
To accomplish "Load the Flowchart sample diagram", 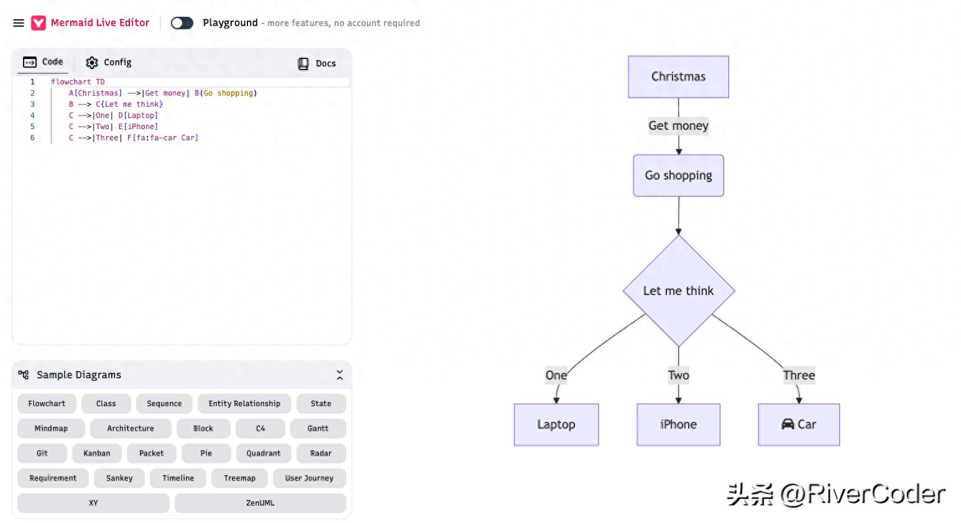I will pyautogui.click(x=47, y=404).
